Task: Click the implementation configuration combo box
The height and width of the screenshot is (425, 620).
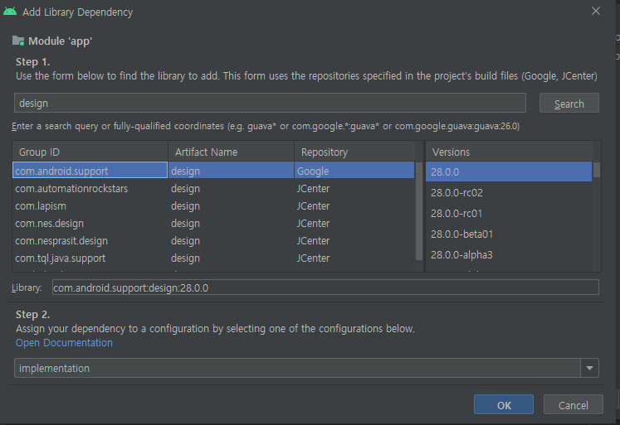Action: click(x=306, y=368)
